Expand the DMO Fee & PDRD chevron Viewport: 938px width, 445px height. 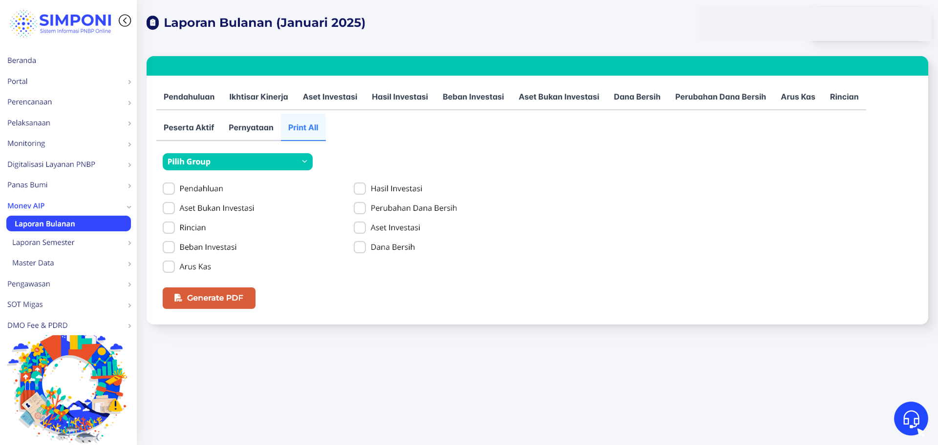(x=129, y=326)
